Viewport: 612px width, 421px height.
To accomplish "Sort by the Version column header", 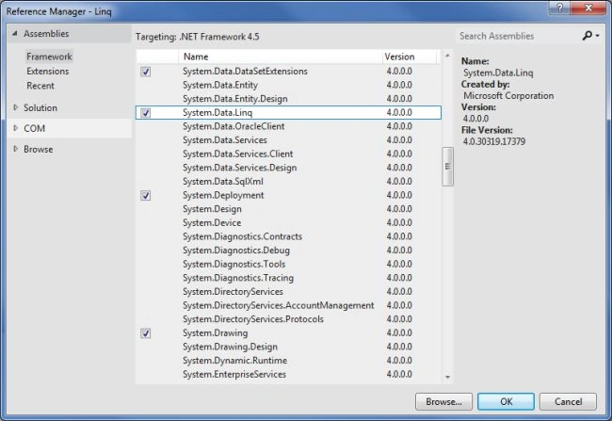I will [x=410, y=57].
